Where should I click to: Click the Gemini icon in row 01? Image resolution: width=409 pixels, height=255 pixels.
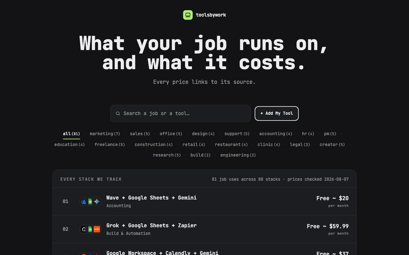click(x=97, y=201)
